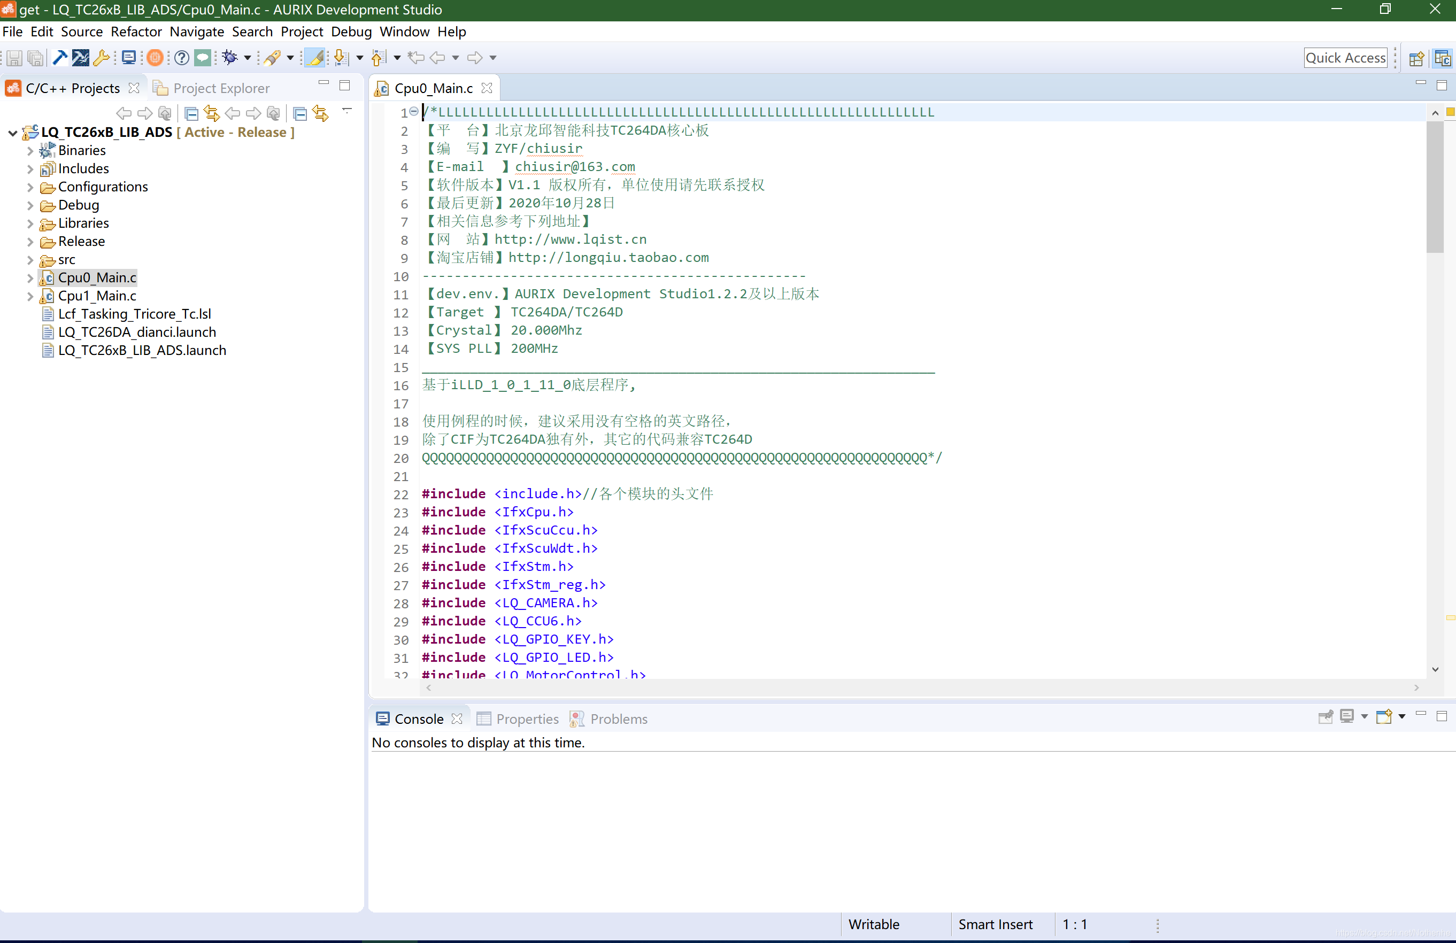Click the Quick Access search field

[x=1345, y=58]
